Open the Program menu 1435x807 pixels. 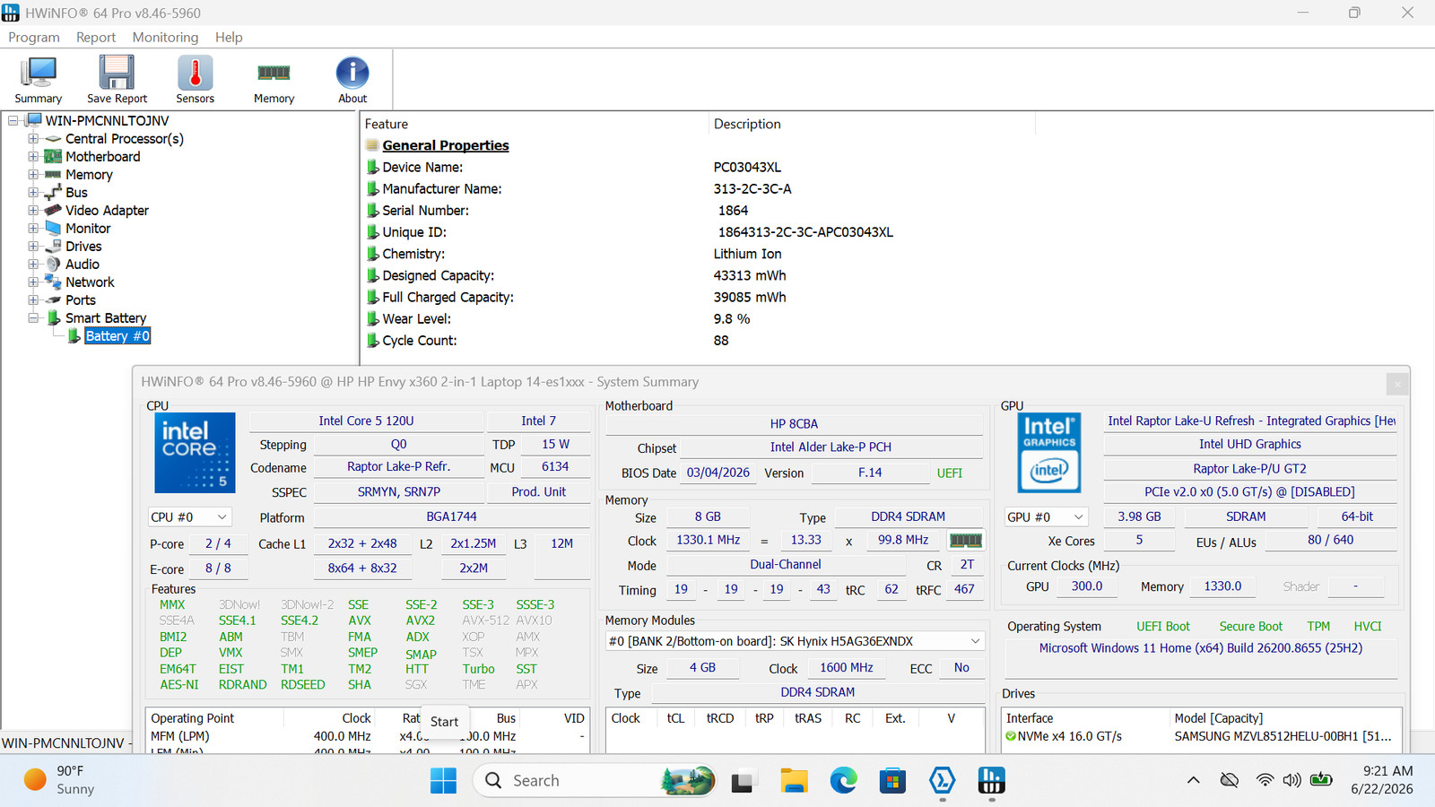click(34, 37)
